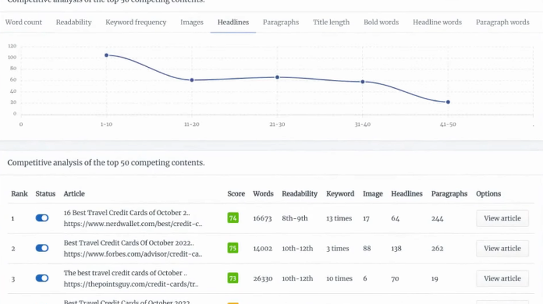Disable status switch for thepointsguy article
The height and width of the screenshot is (304, 543).
(42, 278)
